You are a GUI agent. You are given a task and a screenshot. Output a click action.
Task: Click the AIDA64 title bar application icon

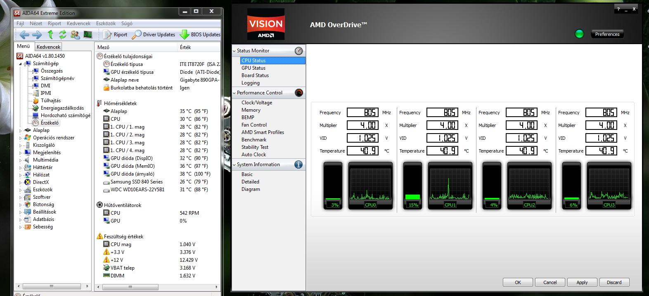[17, 13]
